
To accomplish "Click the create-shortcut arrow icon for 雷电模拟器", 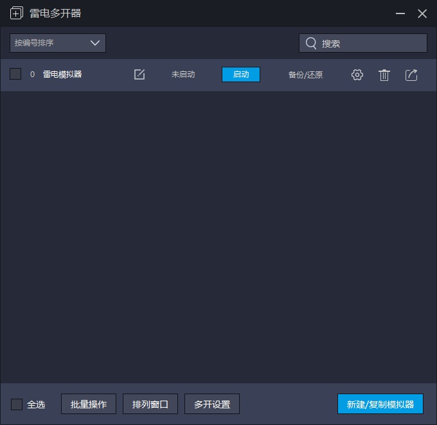I will point(411,75).
